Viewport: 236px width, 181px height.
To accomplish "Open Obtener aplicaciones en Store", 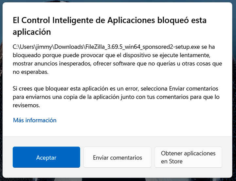I will pyautogui.click(x=188, y=157).
